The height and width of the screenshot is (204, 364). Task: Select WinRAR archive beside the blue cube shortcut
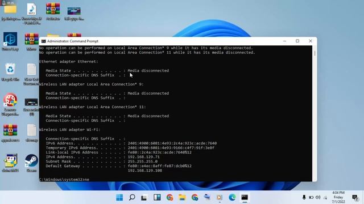point(32,41)
